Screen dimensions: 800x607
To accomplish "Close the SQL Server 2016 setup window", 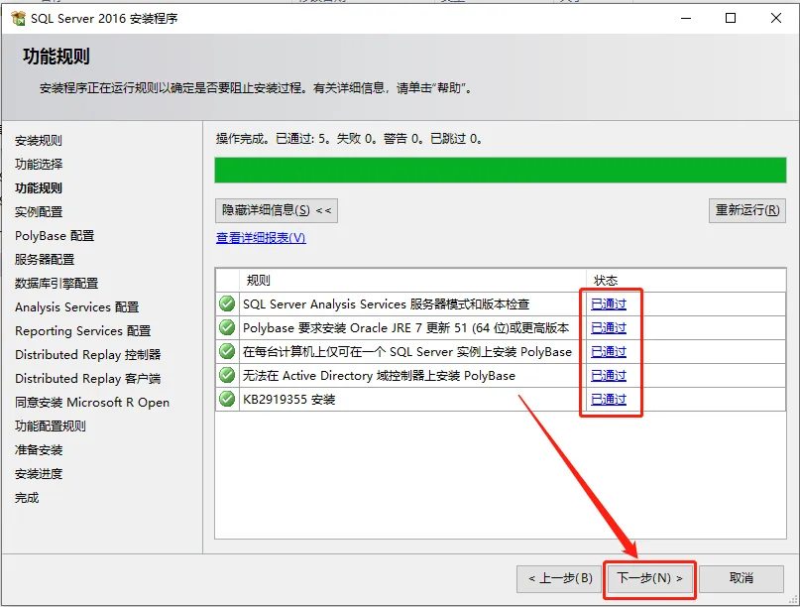I will [776, 19].
